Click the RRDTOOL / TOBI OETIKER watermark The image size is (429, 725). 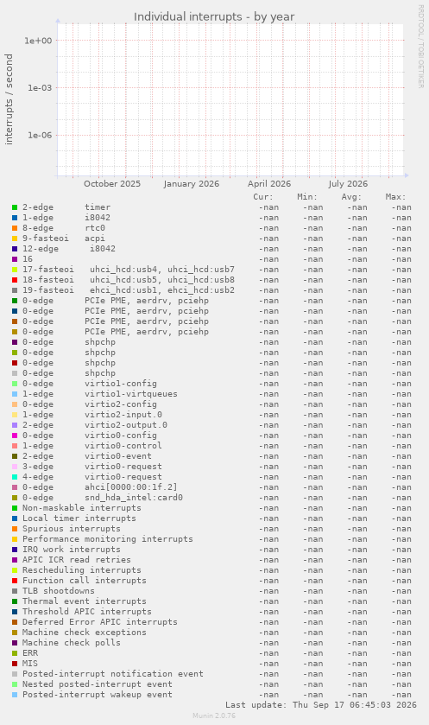click(420, 47)
